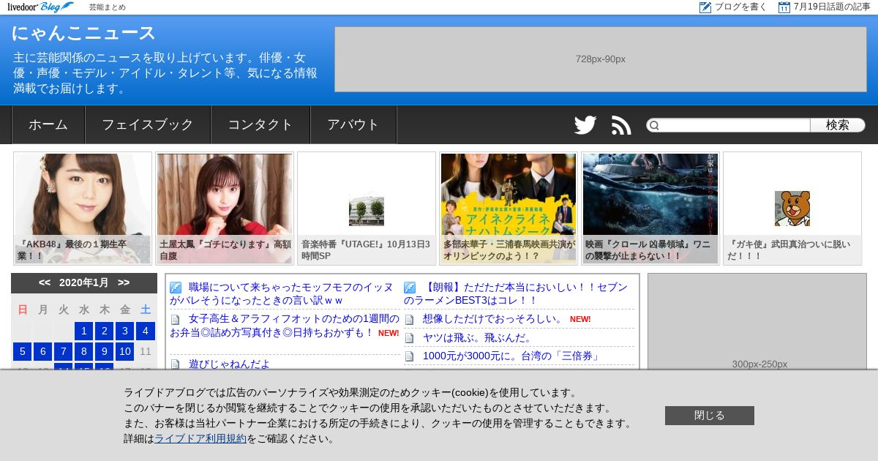
Task: Go to previous month with << arrow
Action: coord(45,282)
